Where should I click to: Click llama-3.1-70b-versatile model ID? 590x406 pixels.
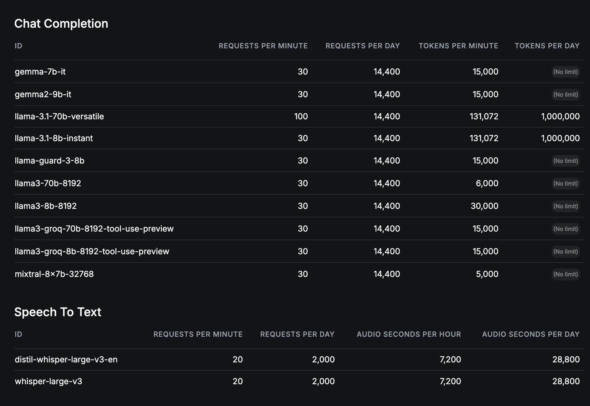point(59,116)
